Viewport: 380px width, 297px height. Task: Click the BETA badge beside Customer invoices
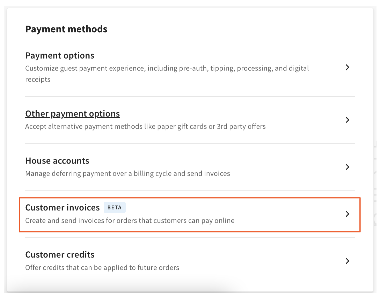click(x=115, y=207)
